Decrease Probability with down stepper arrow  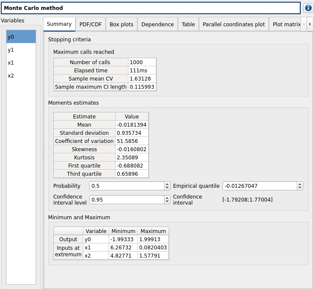[x=167, y=188]
